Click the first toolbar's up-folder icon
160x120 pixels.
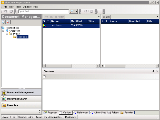(x=5, y=11)
